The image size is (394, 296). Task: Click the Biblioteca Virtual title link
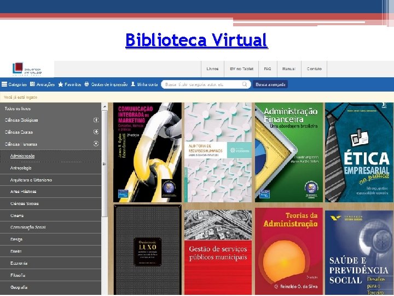click(196, 40)
